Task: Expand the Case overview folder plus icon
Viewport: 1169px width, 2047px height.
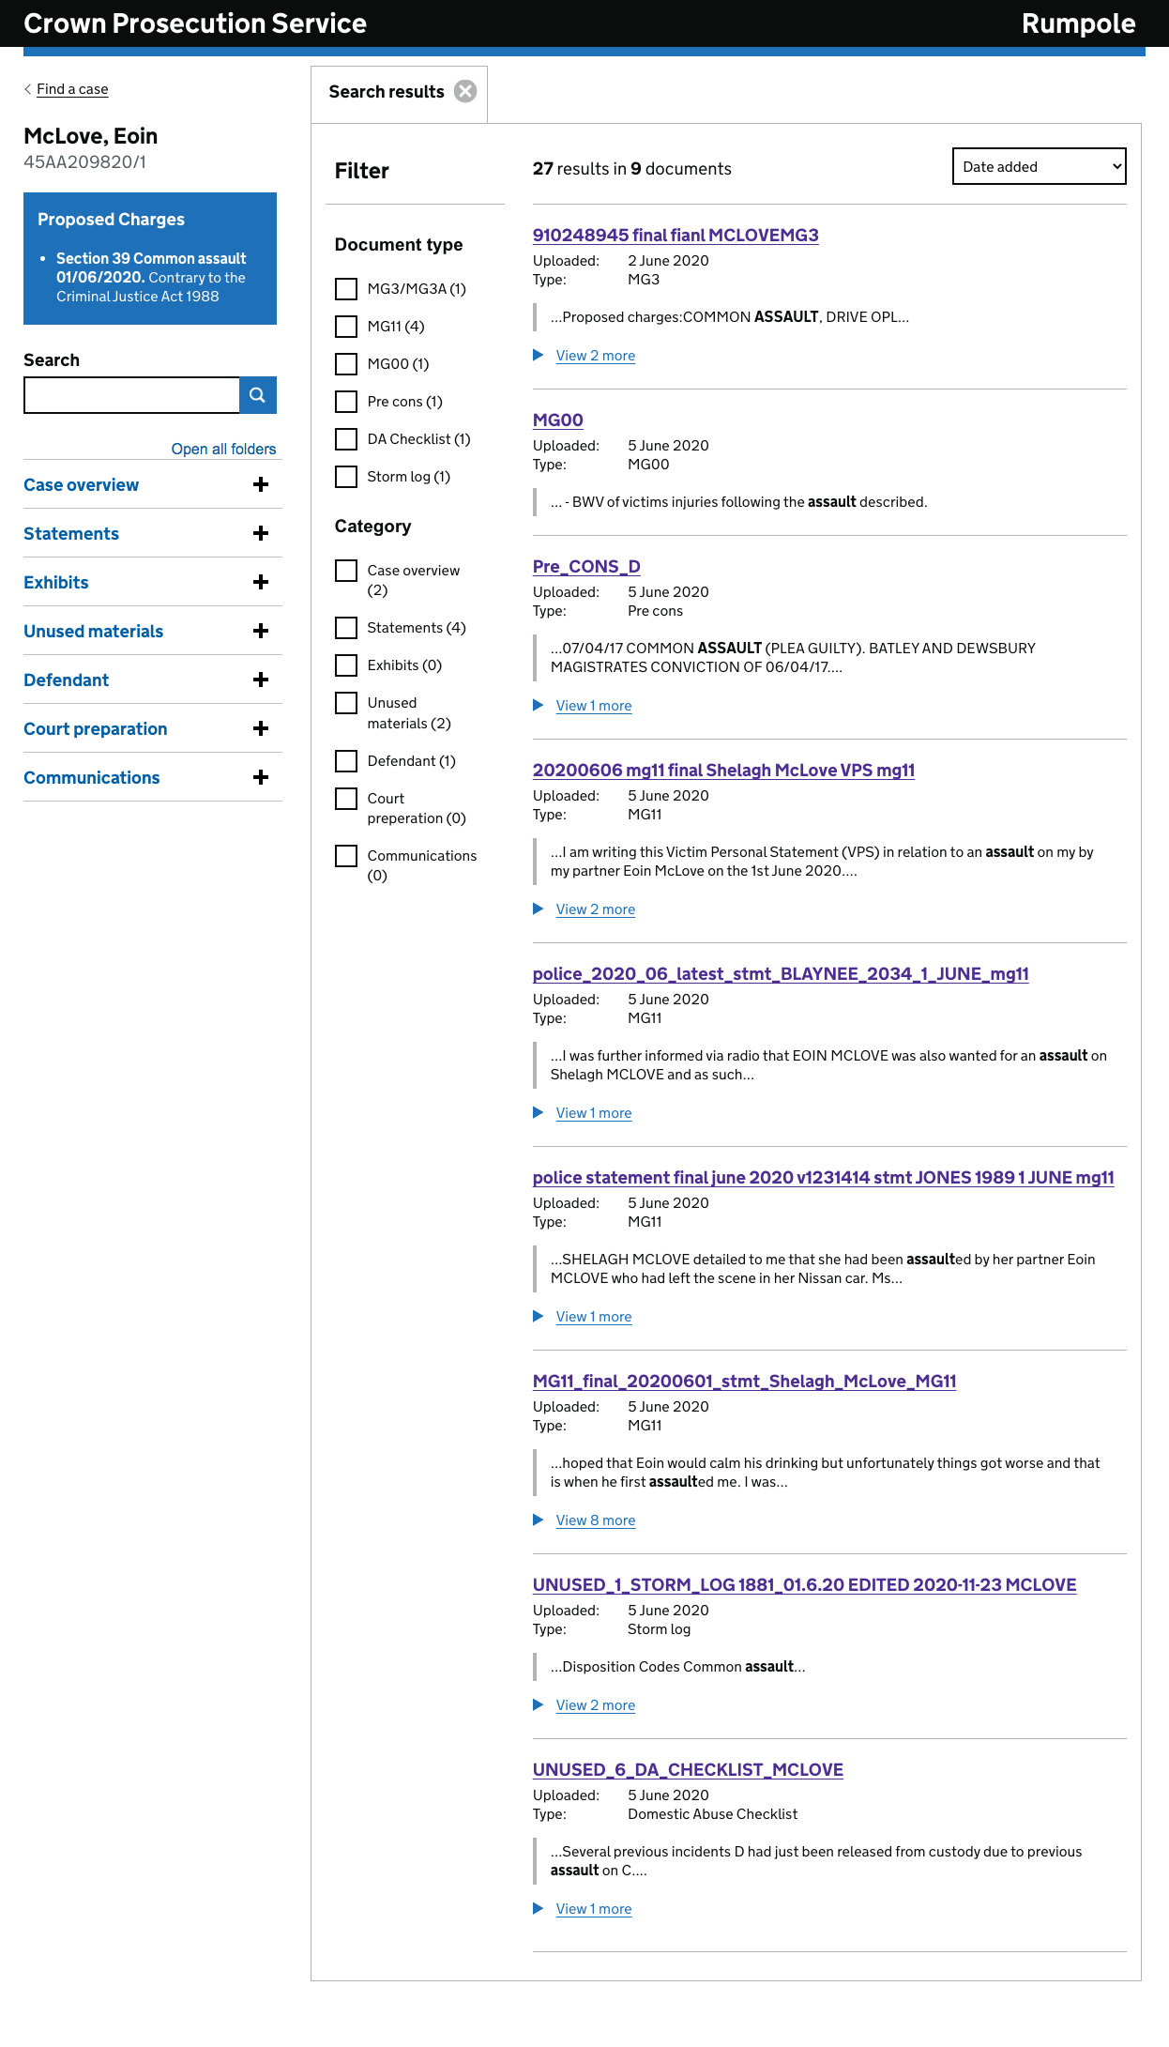Action: (261, 485)
